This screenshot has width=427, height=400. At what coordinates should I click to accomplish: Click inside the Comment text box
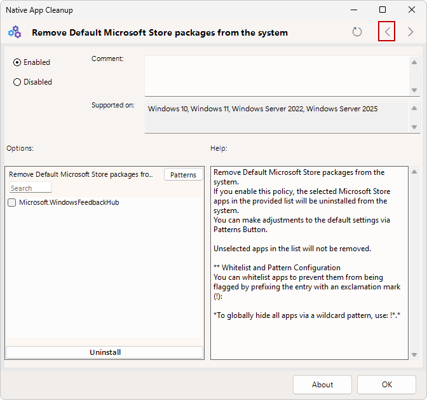(277, 76)
